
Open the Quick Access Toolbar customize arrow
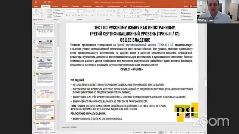[x=53, y=2]
